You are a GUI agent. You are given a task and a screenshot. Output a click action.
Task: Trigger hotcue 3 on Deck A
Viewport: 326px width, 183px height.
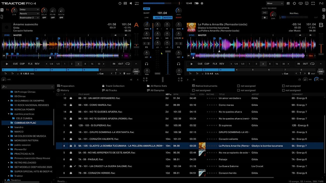point(43,70)
